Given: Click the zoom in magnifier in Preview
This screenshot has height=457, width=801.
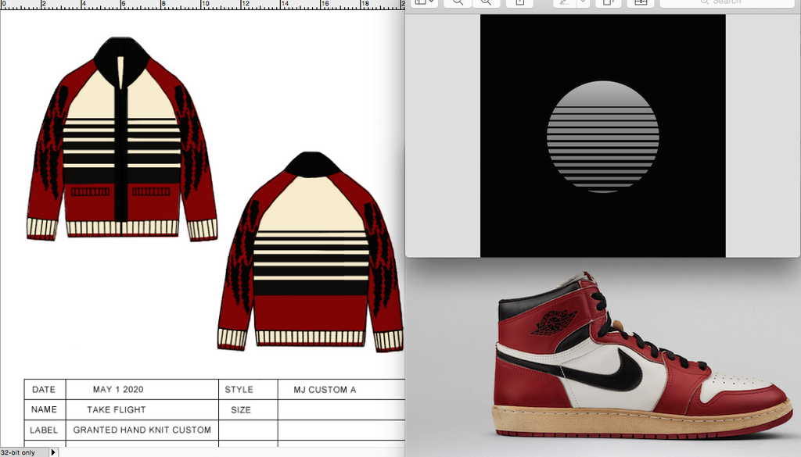Looking at the screenshot, I should coord(486,2).
